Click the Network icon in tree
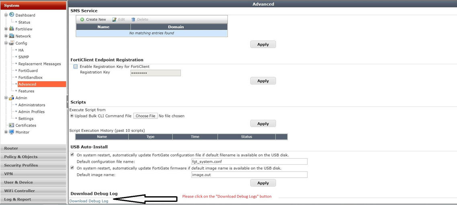This screenshot has height=205, width=457. tap(12, 36)
